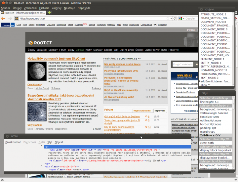The width and height of the screenshot is (238, 182).
Task: Click Objekt panel vertical scrollbar
Action: [x=233, y=49]
